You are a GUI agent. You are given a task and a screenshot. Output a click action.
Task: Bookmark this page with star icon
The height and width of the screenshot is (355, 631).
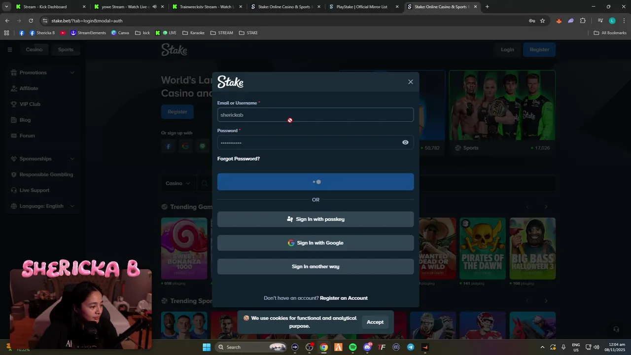[x=543, y=21]
